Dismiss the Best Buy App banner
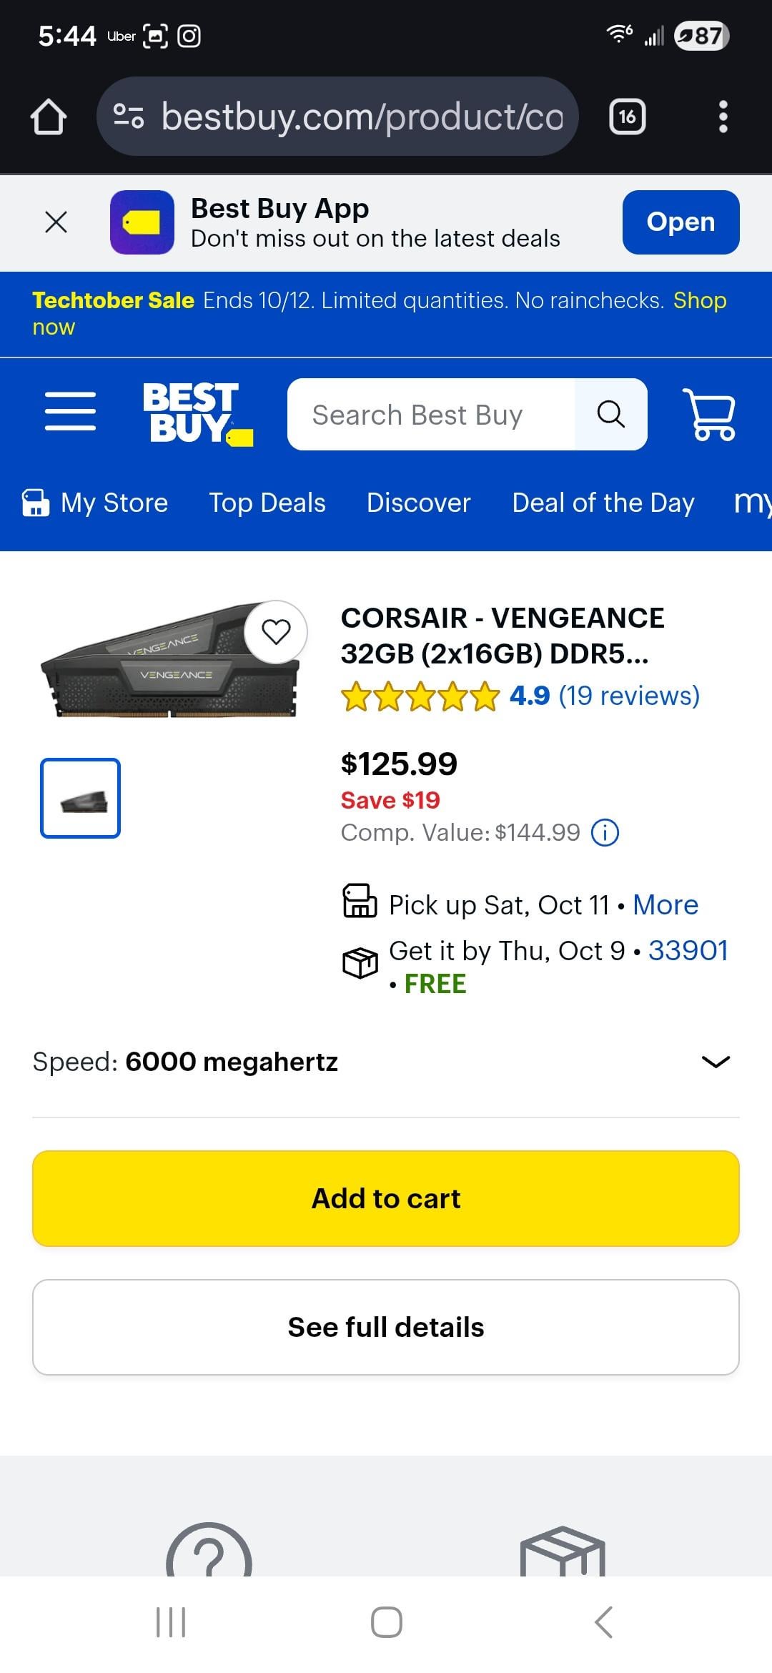This screenshot has height=1673, width=772. [56, 222]
